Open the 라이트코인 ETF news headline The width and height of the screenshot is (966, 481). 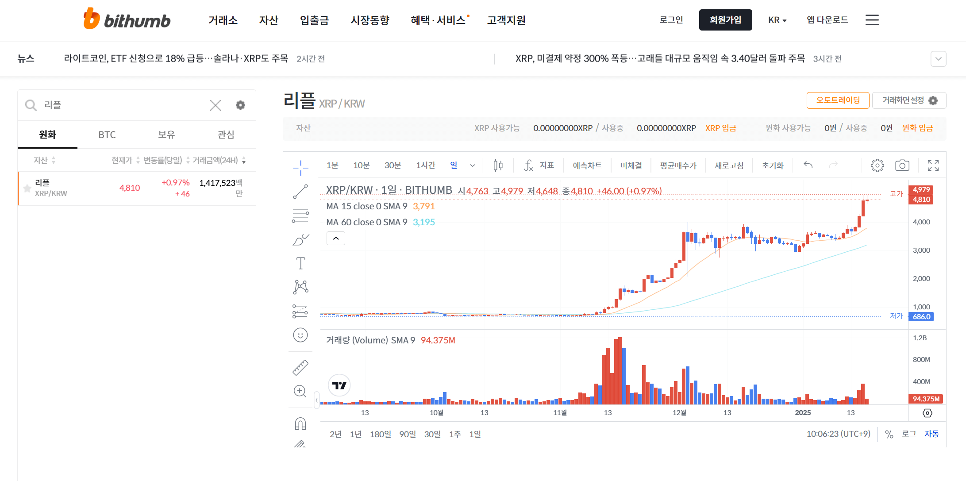click(176, 58)
